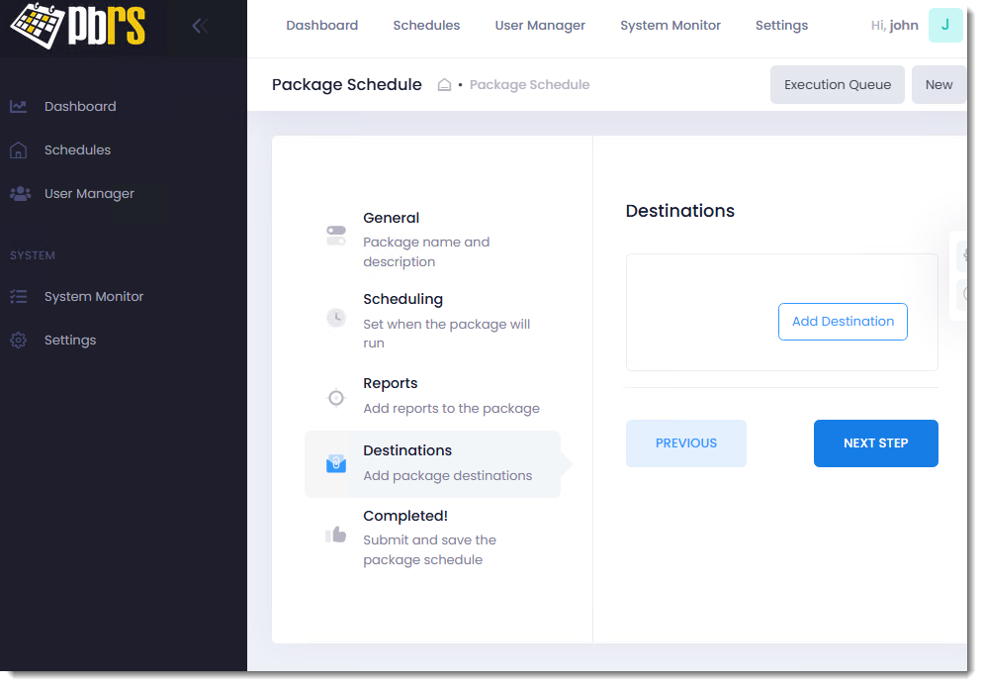
Task: Click the breadcrumb home icon
Action: pos(444,85)
